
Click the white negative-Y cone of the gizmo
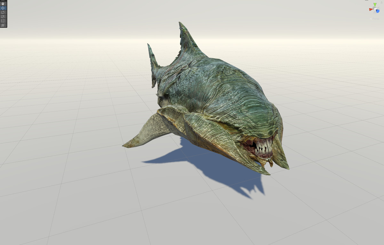tap(375, 12)
